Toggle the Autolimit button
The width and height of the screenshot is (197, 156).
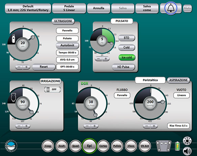coord(67,46)
